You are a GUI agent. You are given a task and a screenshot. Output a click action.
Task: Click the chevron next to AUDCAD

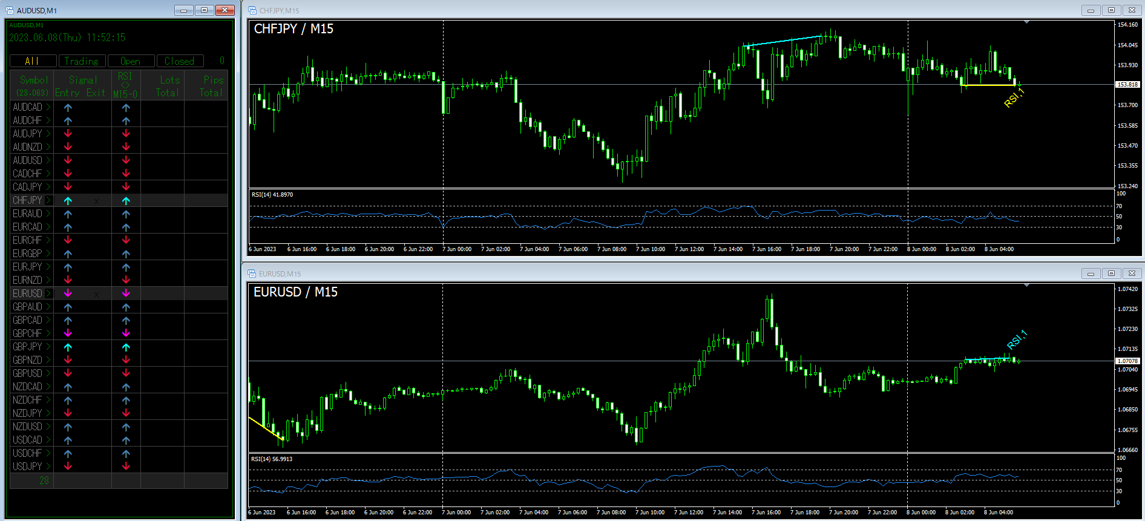(x=49, y=107)
